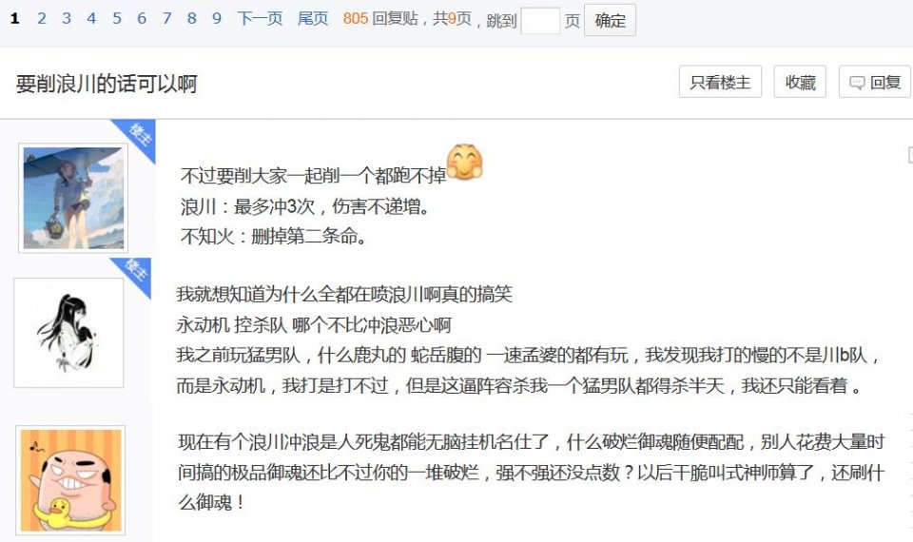Screen dimensions: 913x542
Task: Click the current page number 1
Action: [x=15, y=19]
